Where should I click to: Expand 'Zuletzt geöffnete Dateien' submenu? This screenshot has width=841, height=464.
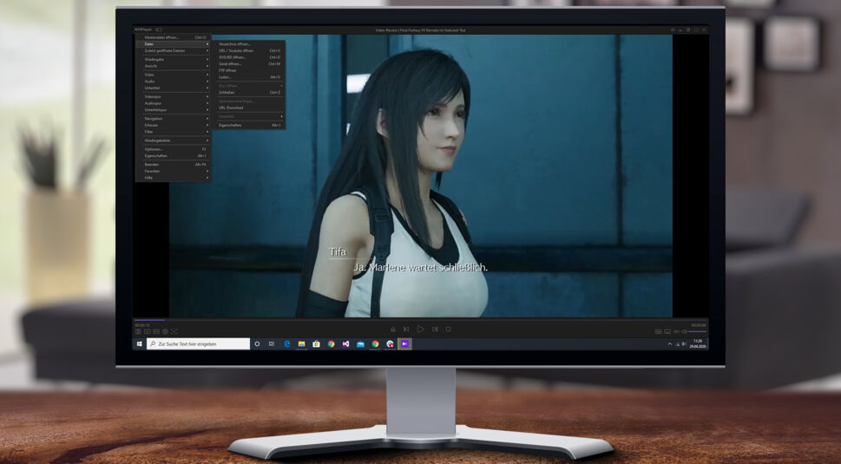174,51
